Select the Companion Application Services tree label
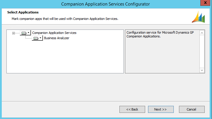 pyautogui.click(x=54, y=33)
